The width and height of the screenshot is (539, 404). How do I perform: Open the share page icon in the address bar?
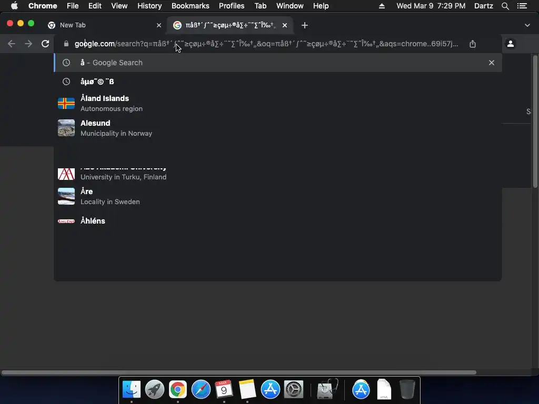point(473,44)
